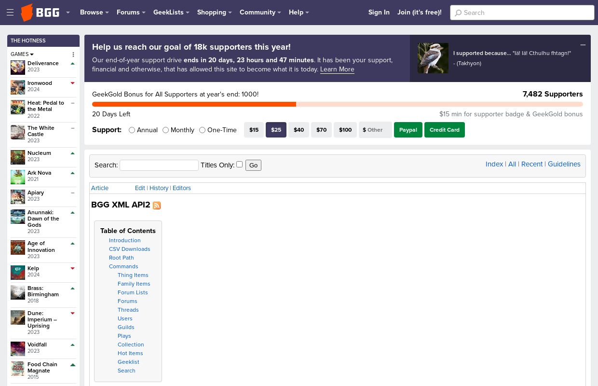Viewport: 598px width, 386px height.
Task: Select the One-Time support radio button
Action: 202,130
